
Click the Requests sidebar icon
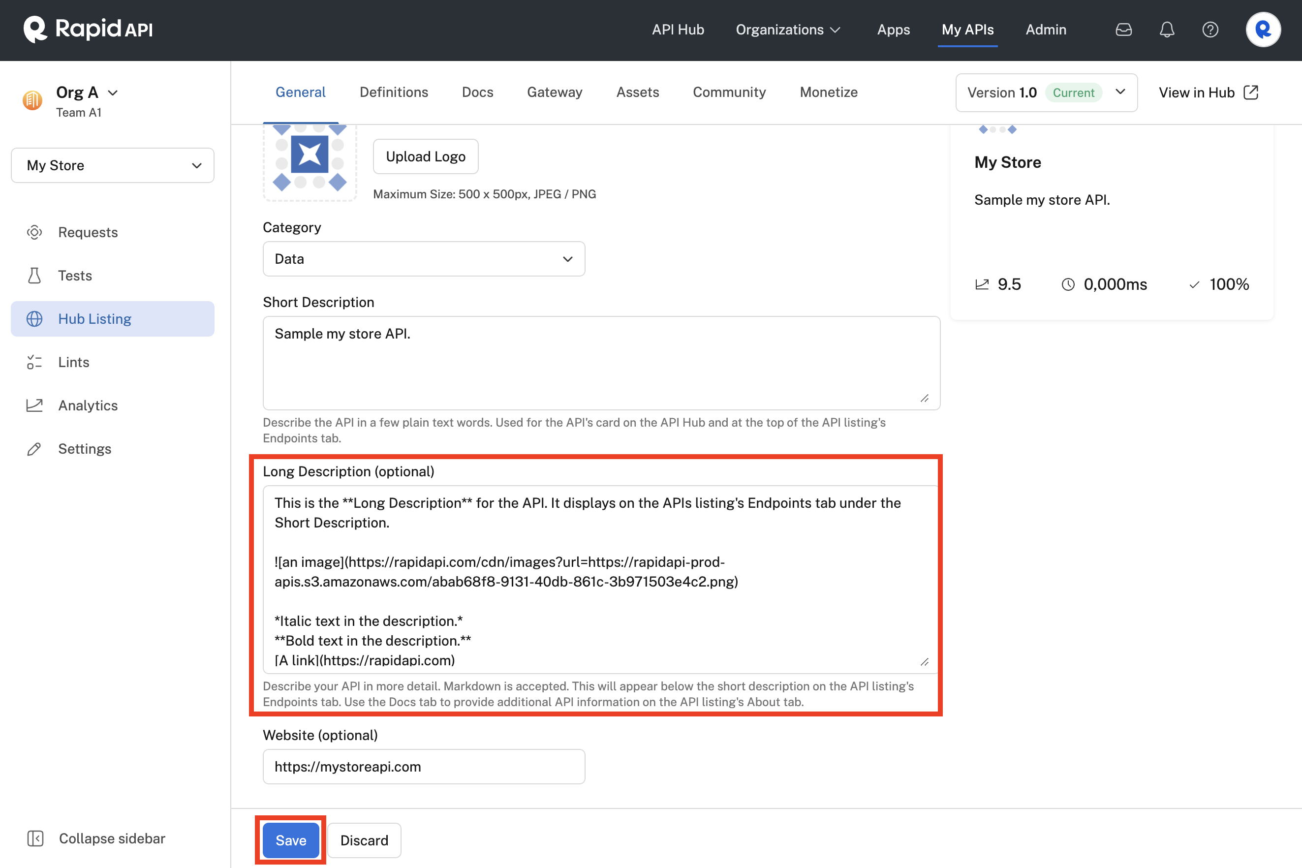click(34, 232)
